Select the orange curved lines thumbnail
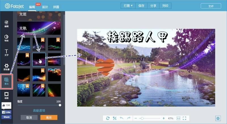 pos(24,75)
